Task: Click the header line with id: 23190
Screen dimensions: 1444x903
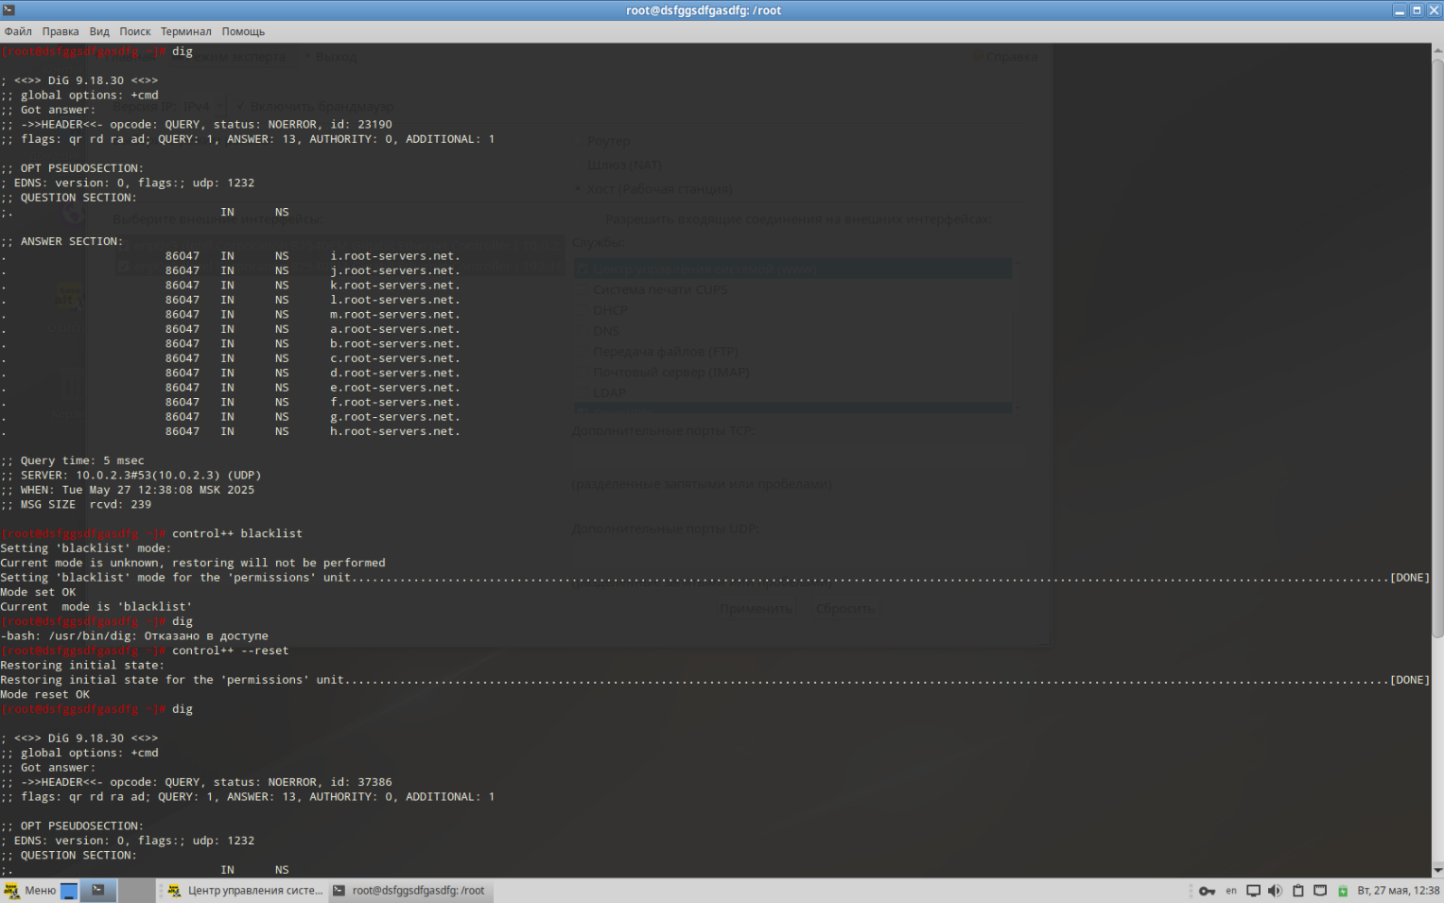Action: point(197,125)
